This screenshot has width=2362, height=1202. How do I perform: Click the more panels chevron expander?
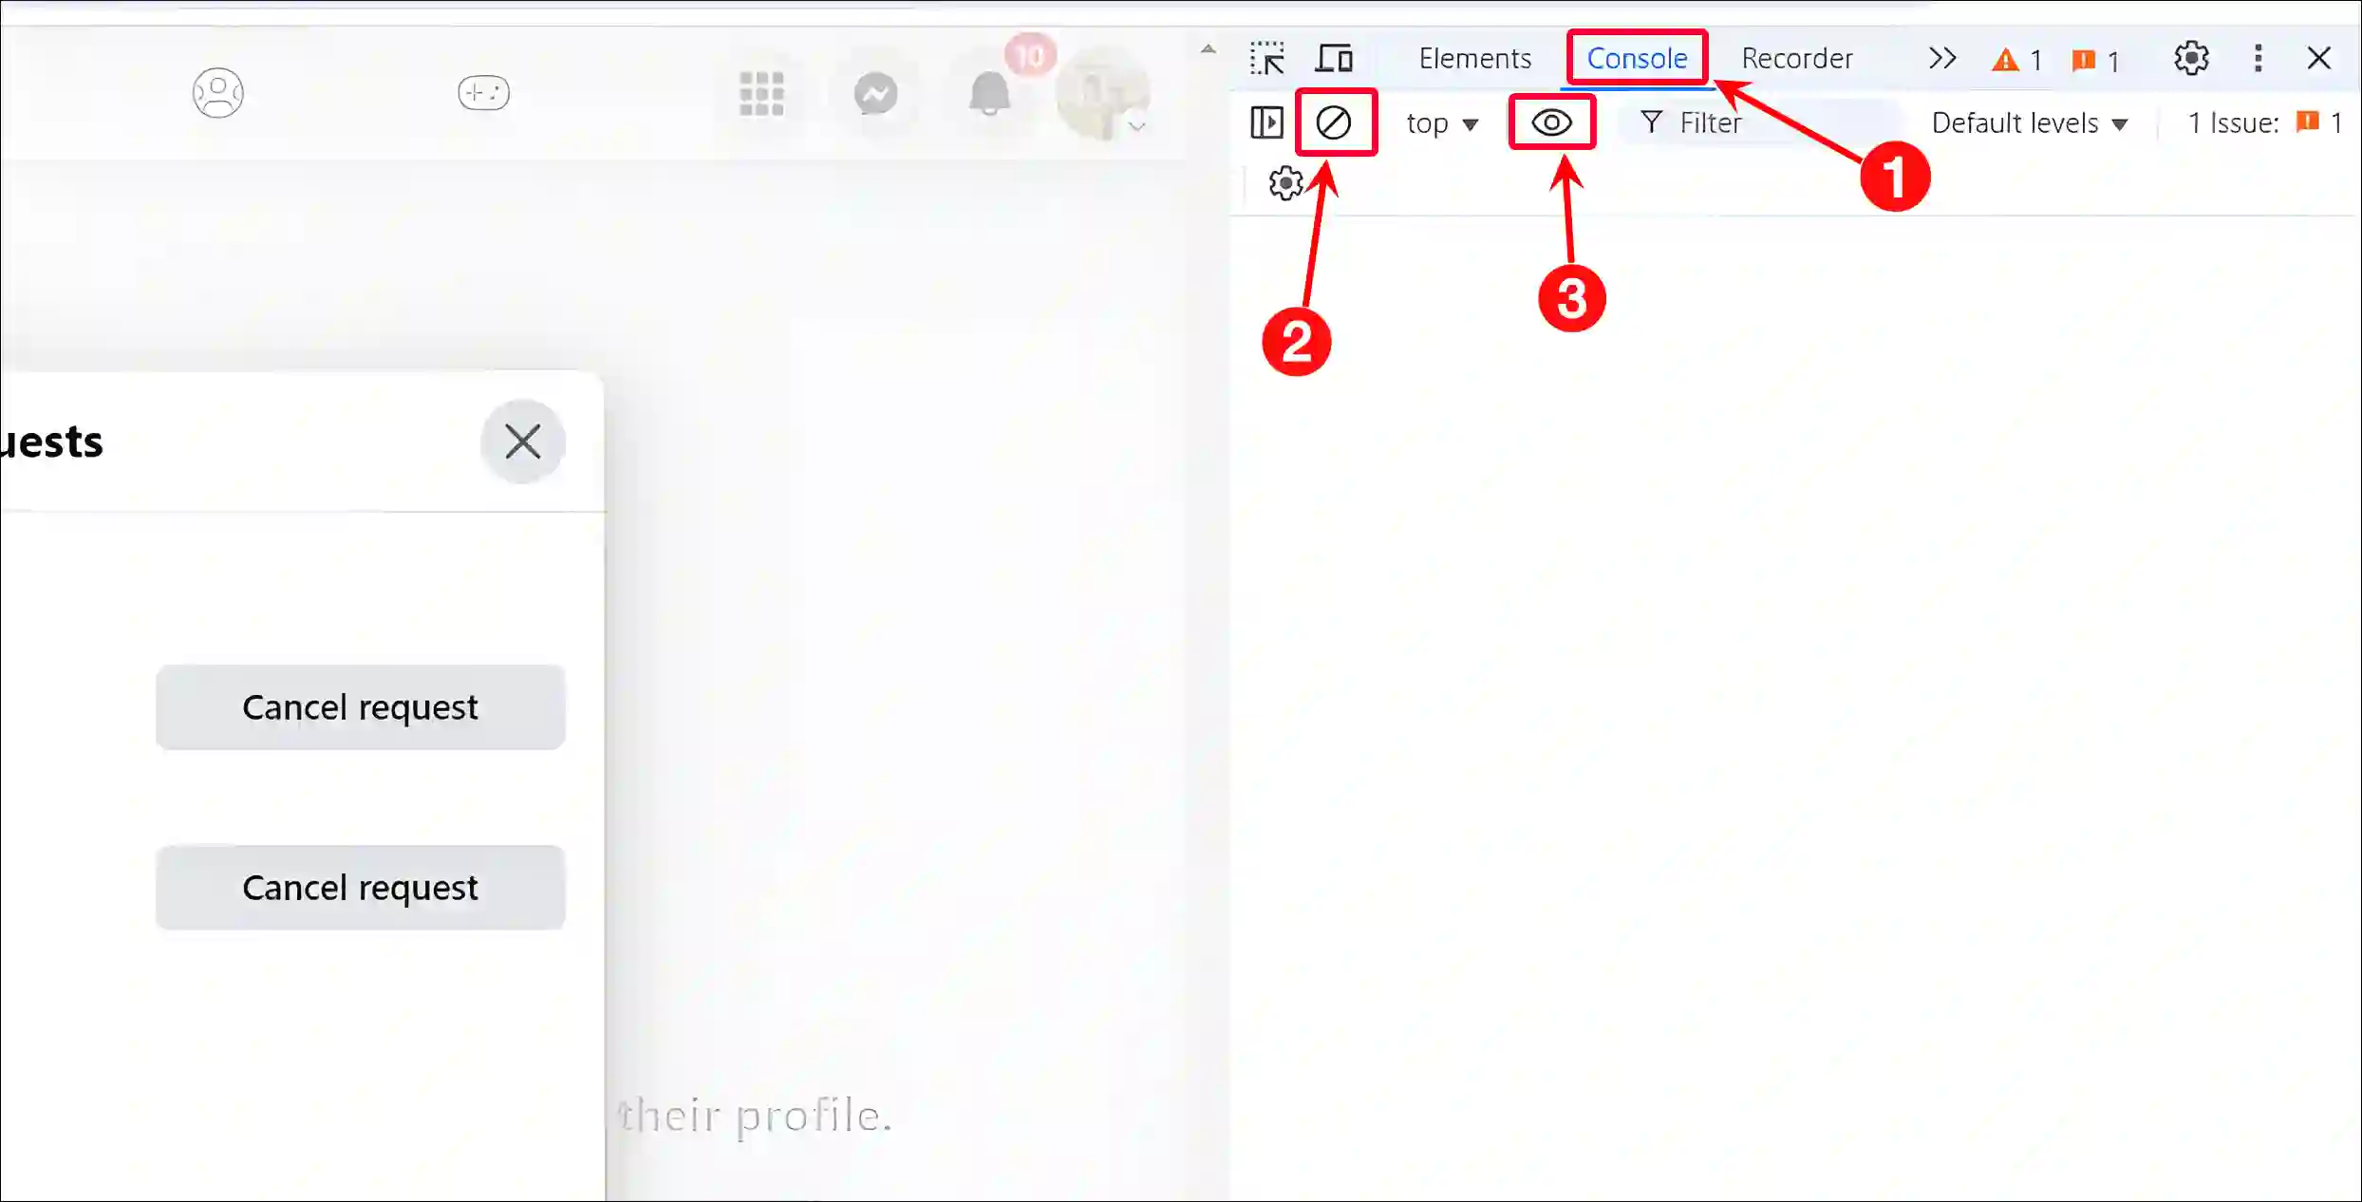pos(1940,58)
